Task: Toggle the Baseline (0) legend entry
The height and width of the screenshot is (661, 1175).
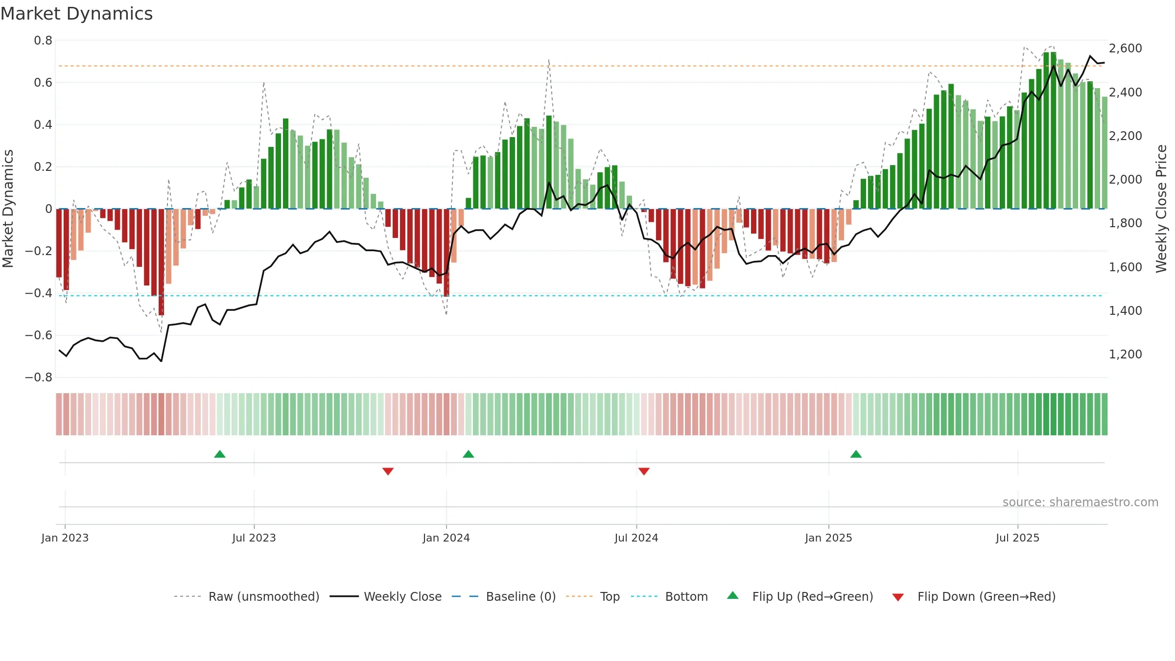Action: [x=503, y=596]
